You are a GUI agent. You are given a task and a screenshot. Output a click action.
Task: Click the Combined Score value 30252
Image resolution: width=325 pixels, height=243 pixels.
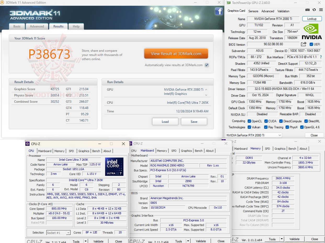click(x=55, y=102)
